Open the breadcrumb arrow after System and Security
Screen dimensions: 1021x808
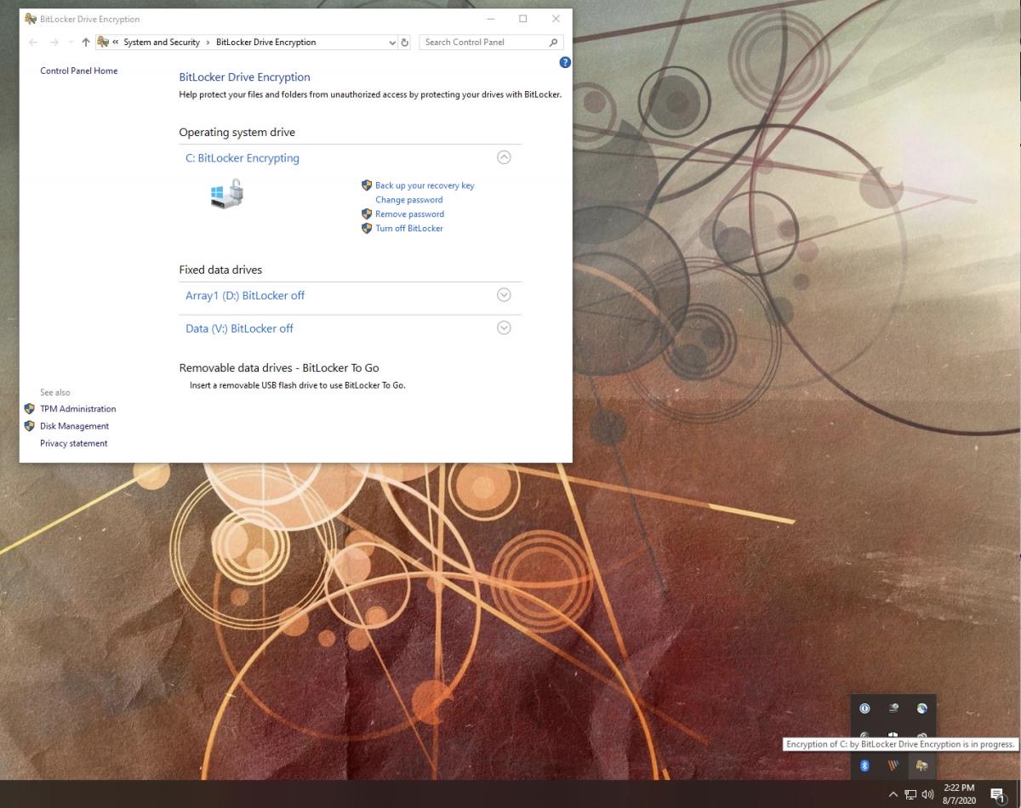208,42
